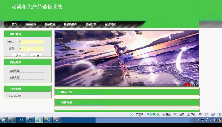Open 我的购物车 in the navigation bar
Screen dimensions: 222x127
coord(71,24)
